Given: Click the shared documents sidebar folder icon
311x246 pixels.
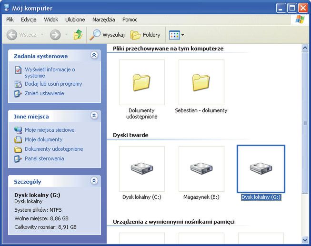Looking at the screenshot, I should (x=18, y=149).
